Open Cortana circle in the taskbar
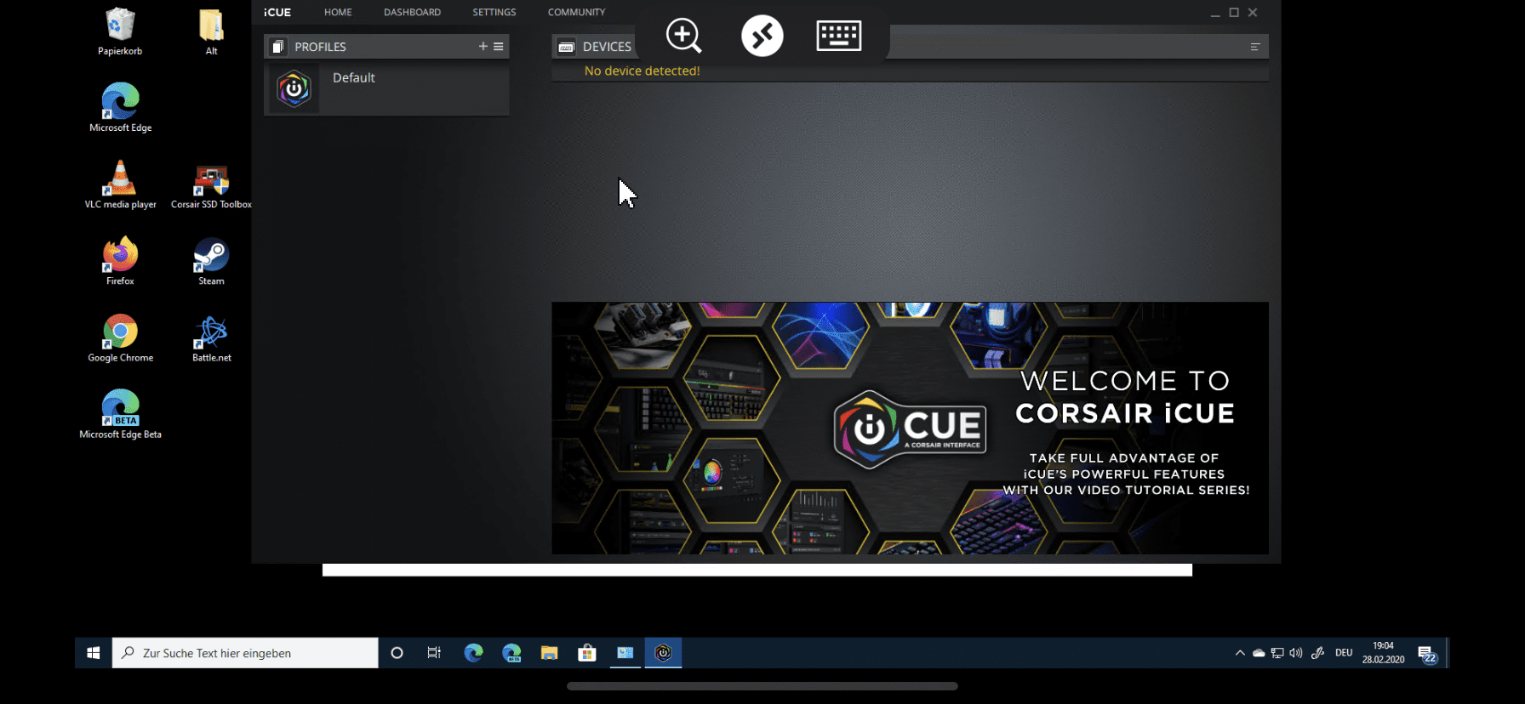 pyautogui.click(x=397, y=653)
